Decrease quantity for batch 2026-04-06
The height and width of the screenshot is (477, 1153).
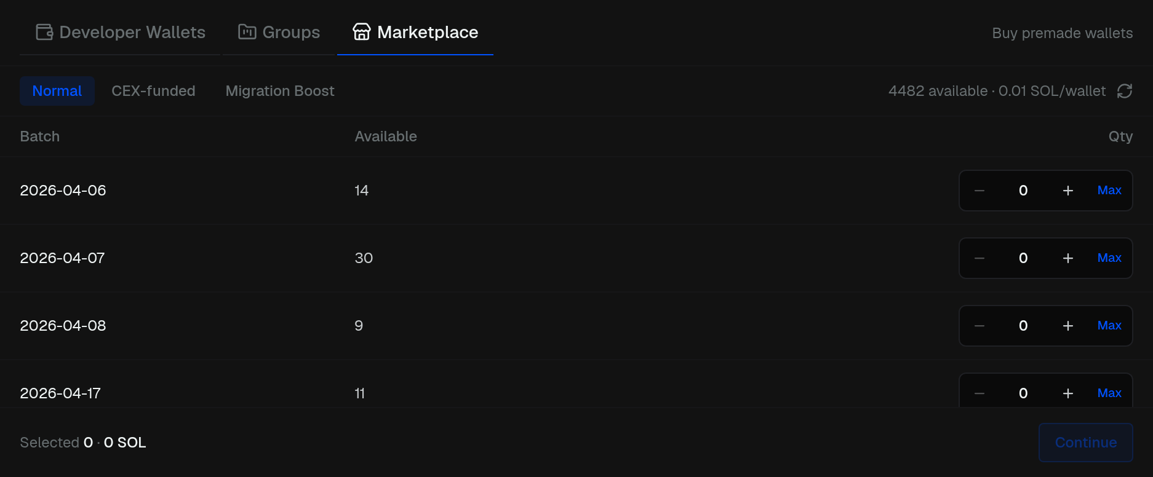point(979,191)
